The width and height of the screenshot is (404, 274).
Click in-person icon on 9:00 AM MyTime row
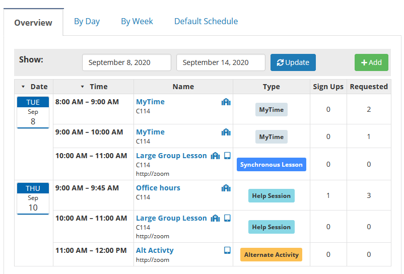(x=226, y=132)
